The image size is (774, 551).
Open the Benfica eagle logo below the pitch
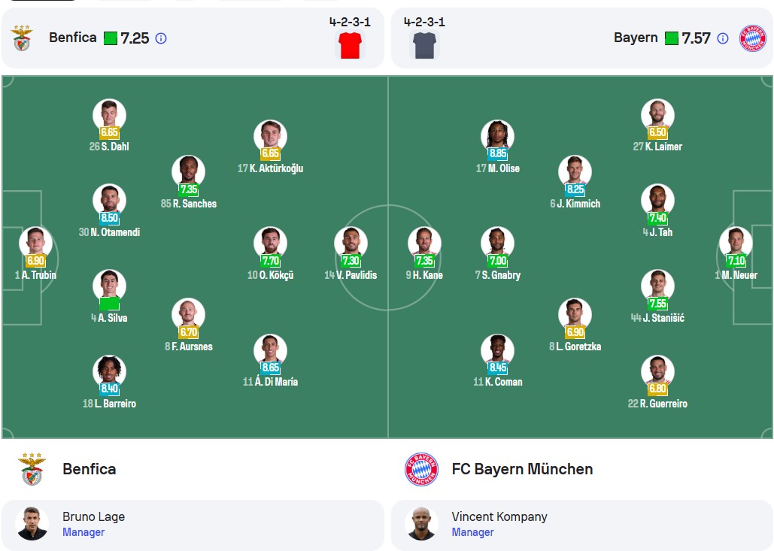(x=32, y=469)
